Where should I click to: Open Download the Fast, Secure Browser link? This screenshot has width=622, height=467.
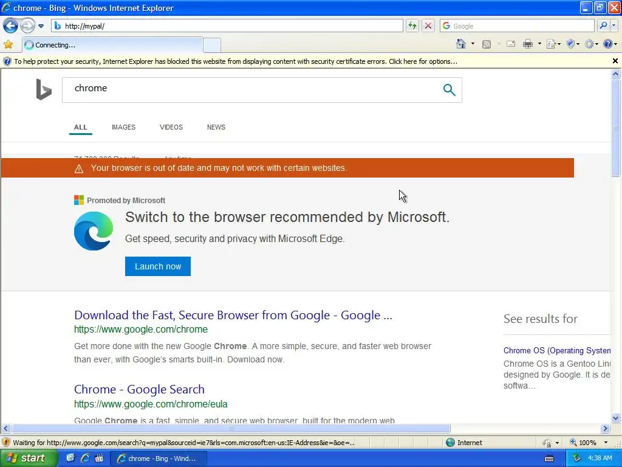[233, 315]
